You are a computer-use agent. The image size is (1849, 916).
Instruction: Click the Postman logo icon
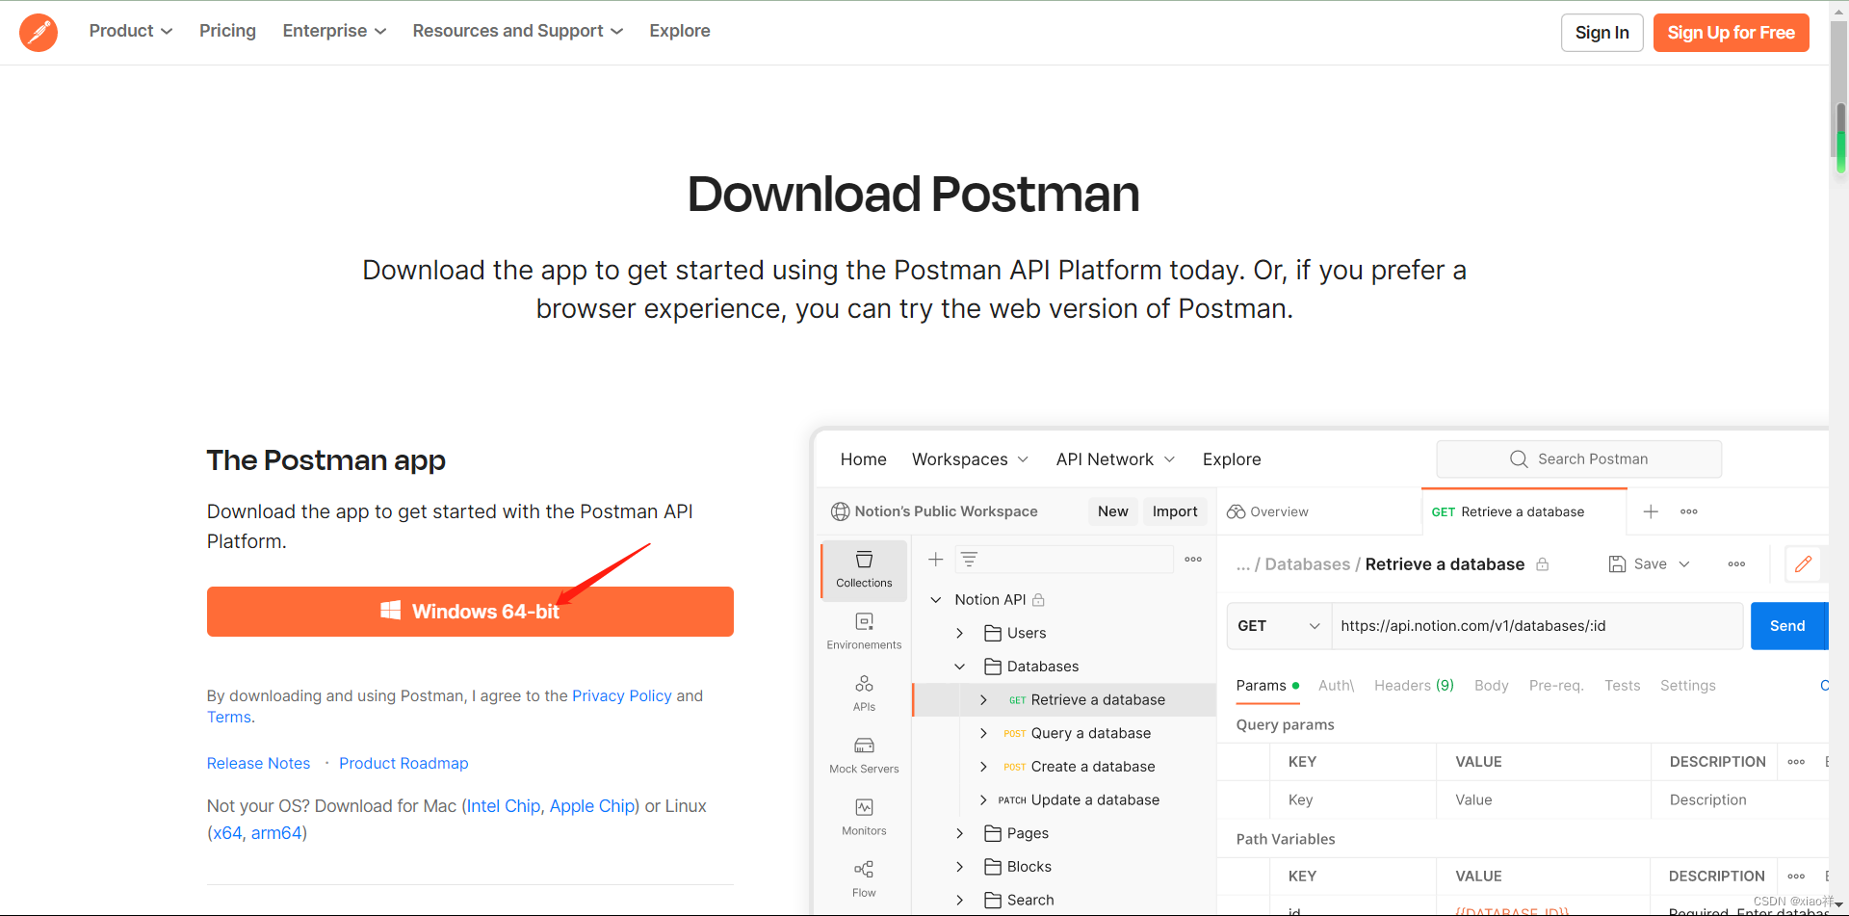click(x=39, y=33)
